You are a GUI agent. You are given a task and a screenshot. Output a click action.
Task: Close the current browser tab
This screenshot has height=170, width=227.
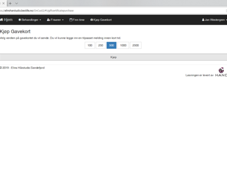[4, 3]
